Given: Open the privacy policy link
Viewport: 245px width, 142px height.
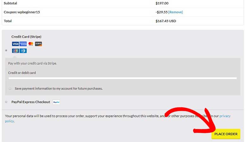Looking at the screenshot, I should pyautogui.click(x=225, y=116).
